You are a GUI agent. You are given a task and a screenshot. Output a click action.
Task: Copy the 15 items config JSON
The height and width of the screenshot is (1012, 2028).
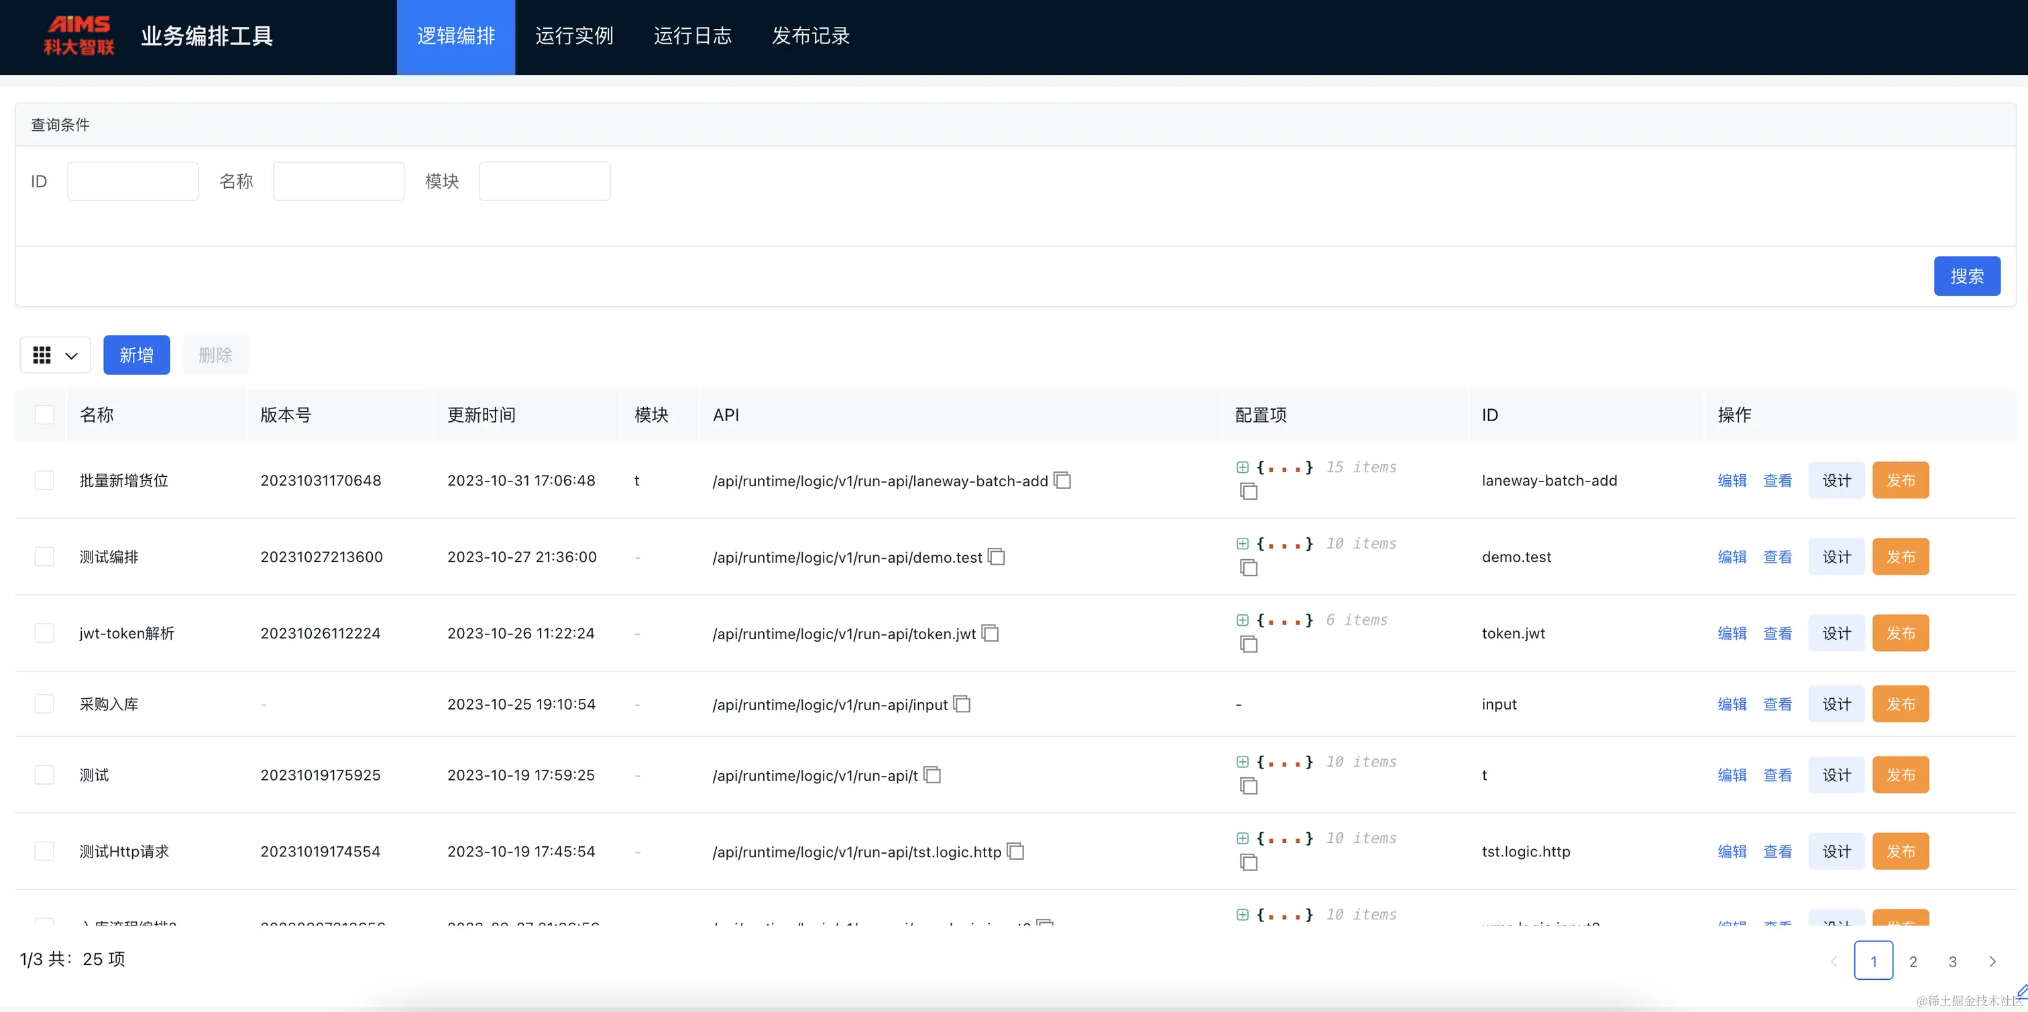(1249, 492)
